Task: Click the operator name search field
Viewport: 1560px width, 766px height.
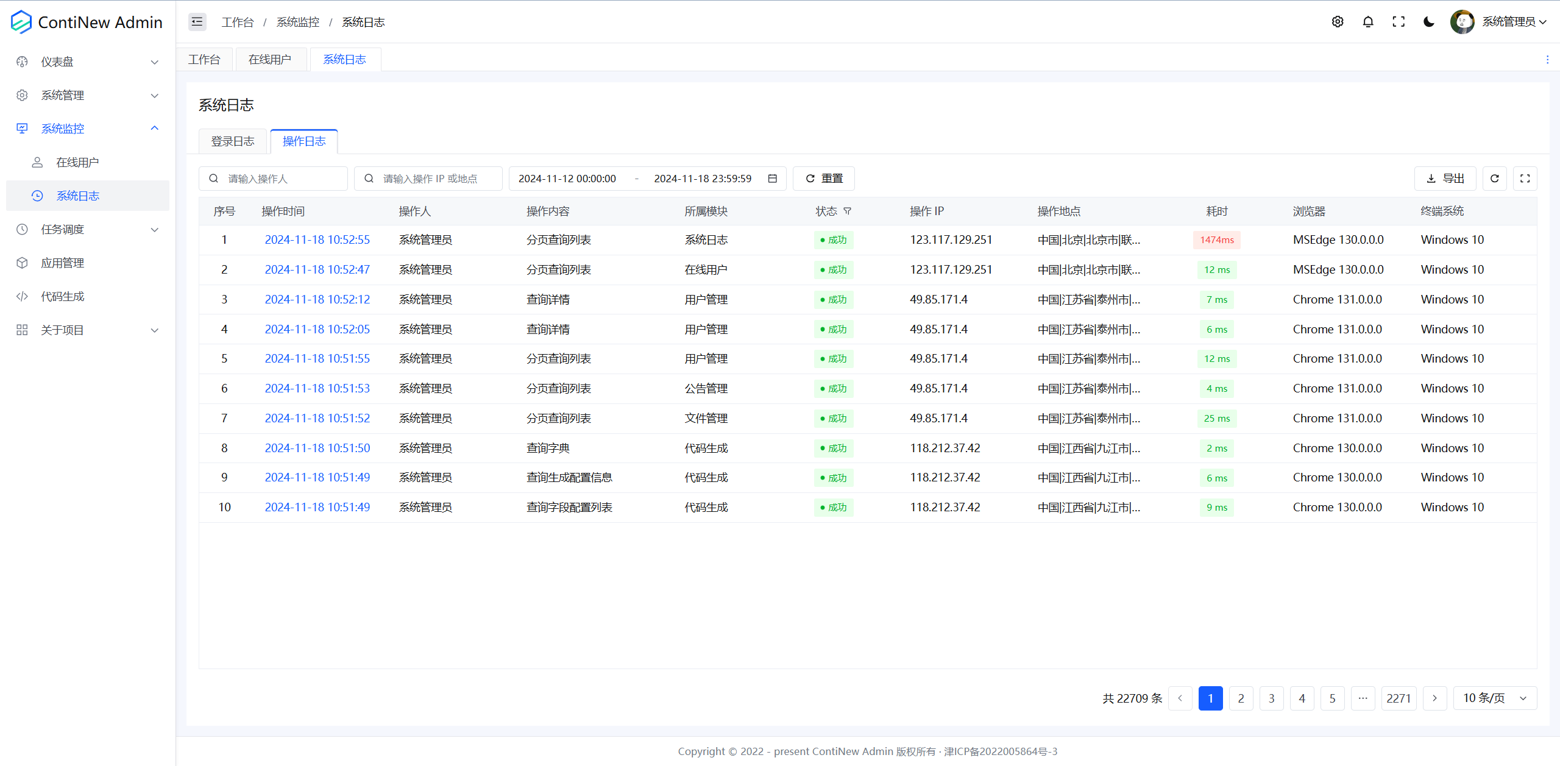Action: point(280,179)
